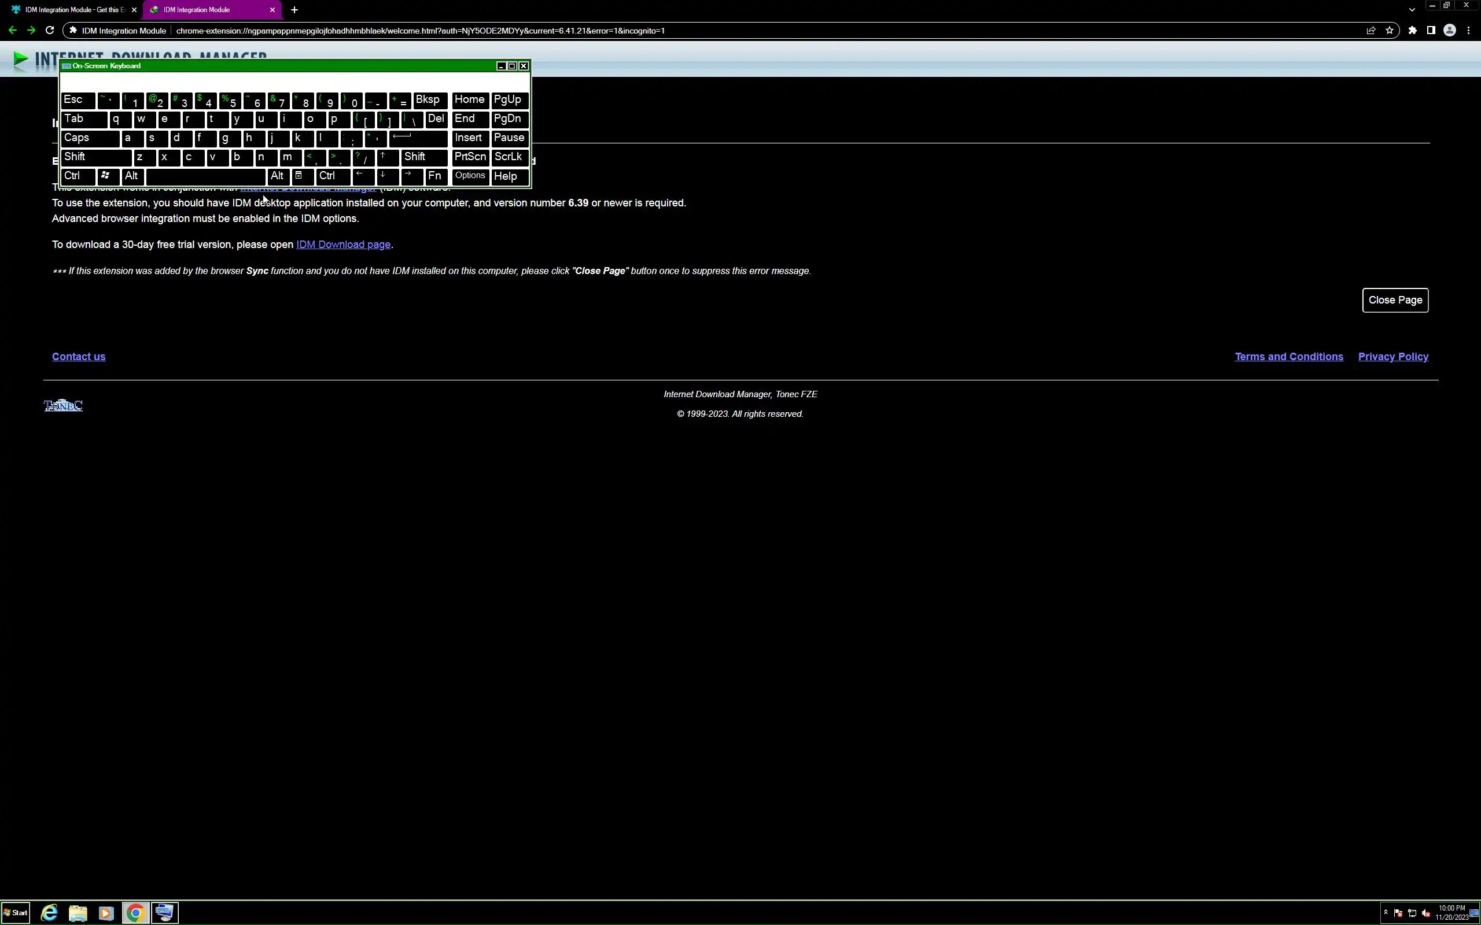Open a new tab with plus button
This screenshot has height=925, width=1481.
point(294,10)
